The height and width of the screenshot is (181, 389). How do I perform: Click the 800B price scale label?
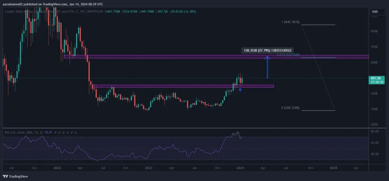[x=374, y=31]
